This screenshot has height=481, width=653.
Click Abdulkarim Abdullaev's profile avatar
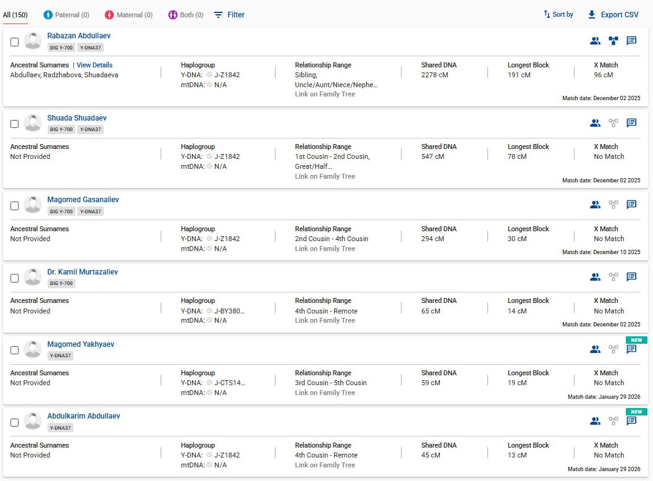click(x=33, y=421)
